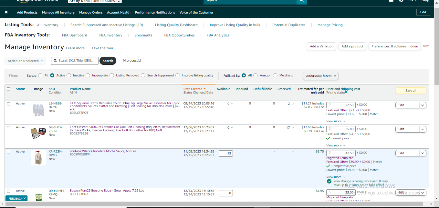
Task: Tick the checkbox for the Fontana Mocha Sauce row
Action: click(8, 152)
